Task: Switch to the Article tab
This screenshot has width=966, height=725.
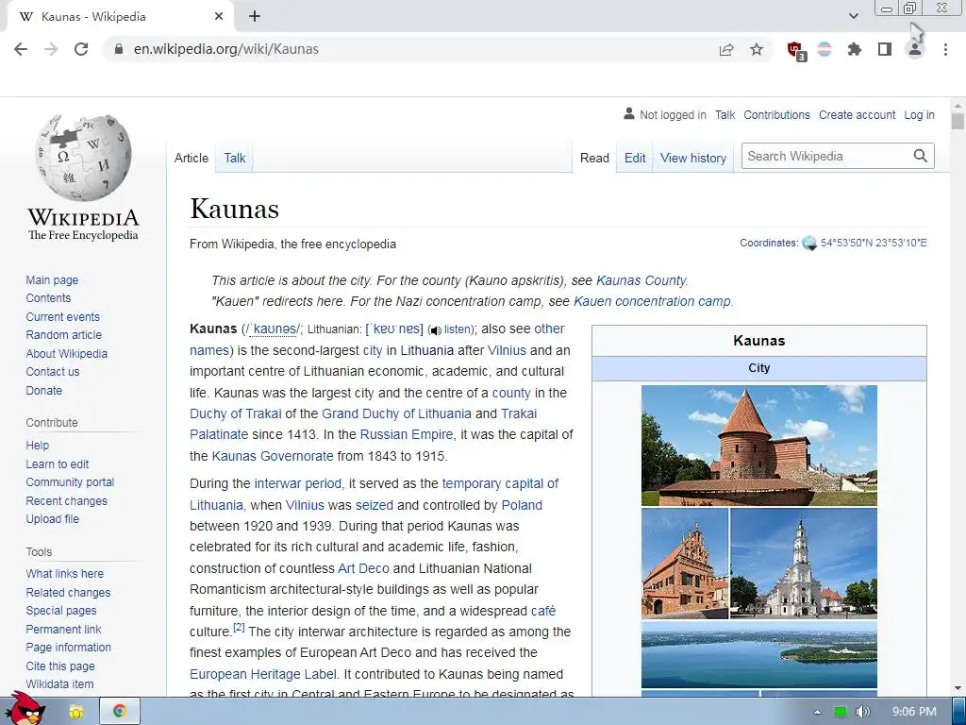Action: pos(191,158)
